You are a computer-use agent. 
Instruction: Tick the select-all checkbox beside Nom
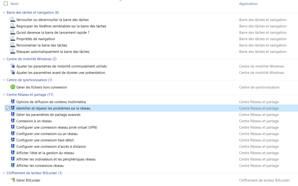pos(6,3)
